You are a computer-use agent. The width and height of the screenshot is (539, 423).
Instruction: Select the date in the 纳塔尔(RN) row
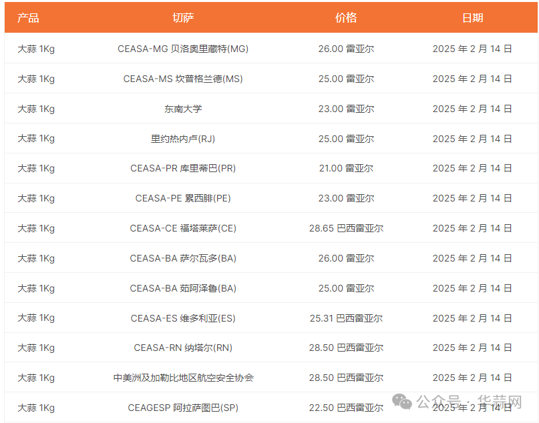[x=472, y=348]
